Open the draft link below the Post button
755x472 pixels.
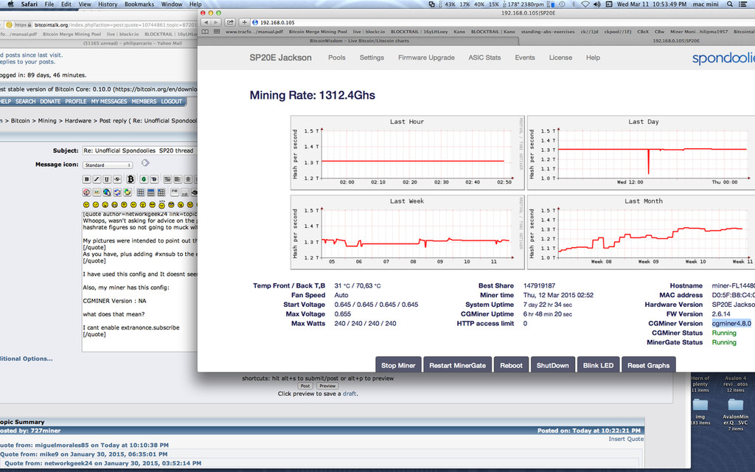coord(349,394)
